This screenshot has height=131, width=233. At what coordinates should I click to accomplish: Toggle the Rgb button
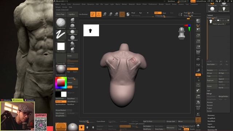[x=140, y=13]
